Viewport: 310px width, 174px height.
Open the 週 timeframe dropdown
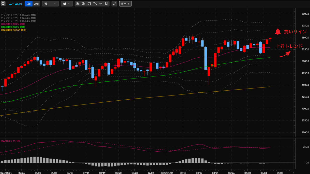(50, 4)
